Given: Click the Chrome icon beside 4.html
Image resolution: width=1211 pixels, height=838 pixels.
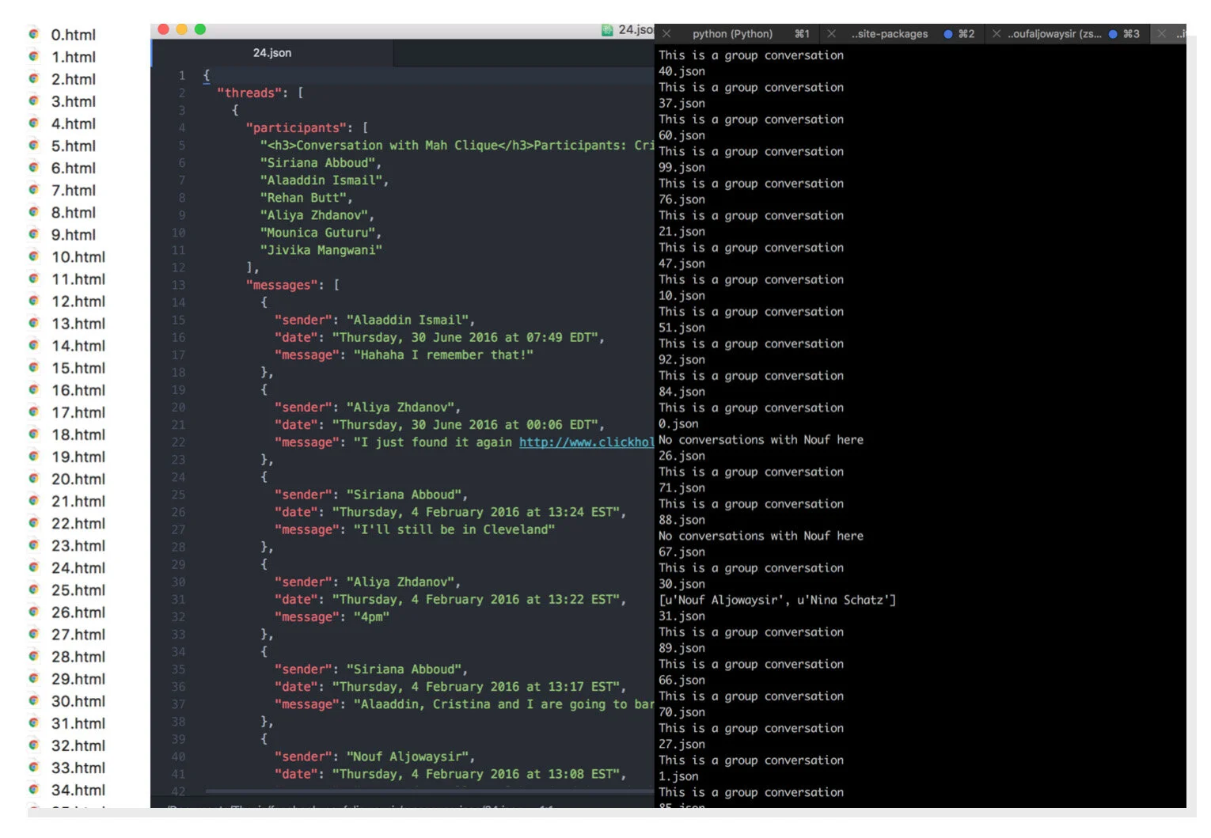Looking at the screenshot, I should pos(34,123).
